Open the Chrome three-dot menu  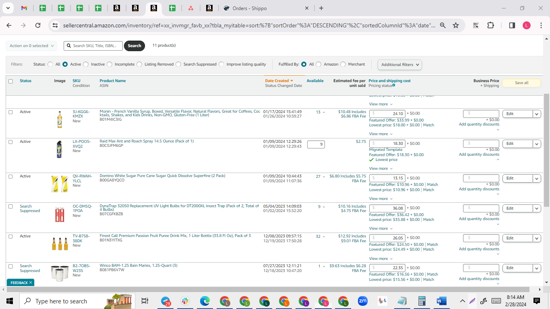(x=541, y=25)
